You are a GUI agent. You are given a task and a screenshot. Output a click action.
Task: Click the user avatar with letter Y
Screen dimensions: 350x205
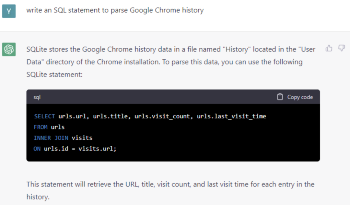9,11
